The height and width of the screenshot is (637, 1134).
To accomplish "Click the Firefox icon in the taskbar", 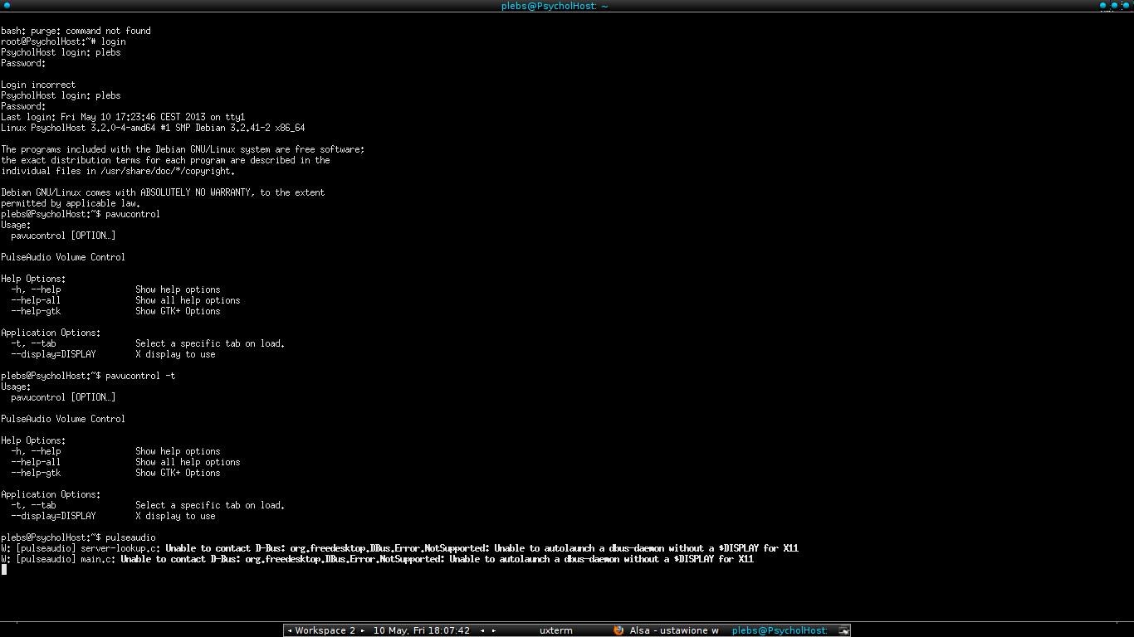I will (618, 630).
